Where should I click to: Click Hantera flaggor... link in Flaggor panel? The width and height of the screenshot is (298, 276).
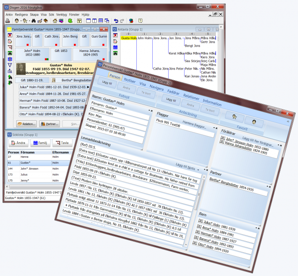click(x=194, y=124)
